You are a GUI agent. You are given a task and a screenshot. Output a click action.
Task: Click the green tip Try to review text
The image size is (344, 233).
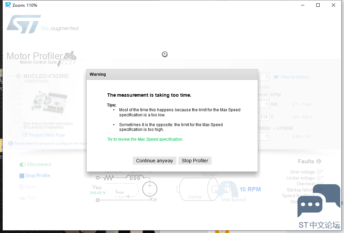coord(145,139)
